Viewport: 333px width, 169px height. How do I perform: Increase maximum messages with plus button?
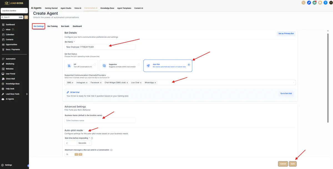[x=80, y=154]
